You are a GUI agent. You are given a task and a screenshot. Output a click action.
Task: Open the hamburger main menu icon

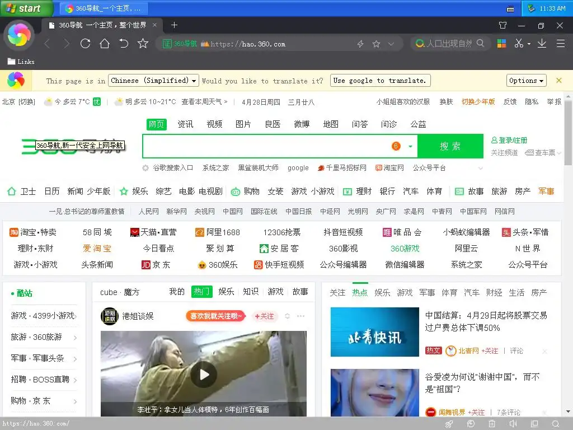click(x=561, y=44)
